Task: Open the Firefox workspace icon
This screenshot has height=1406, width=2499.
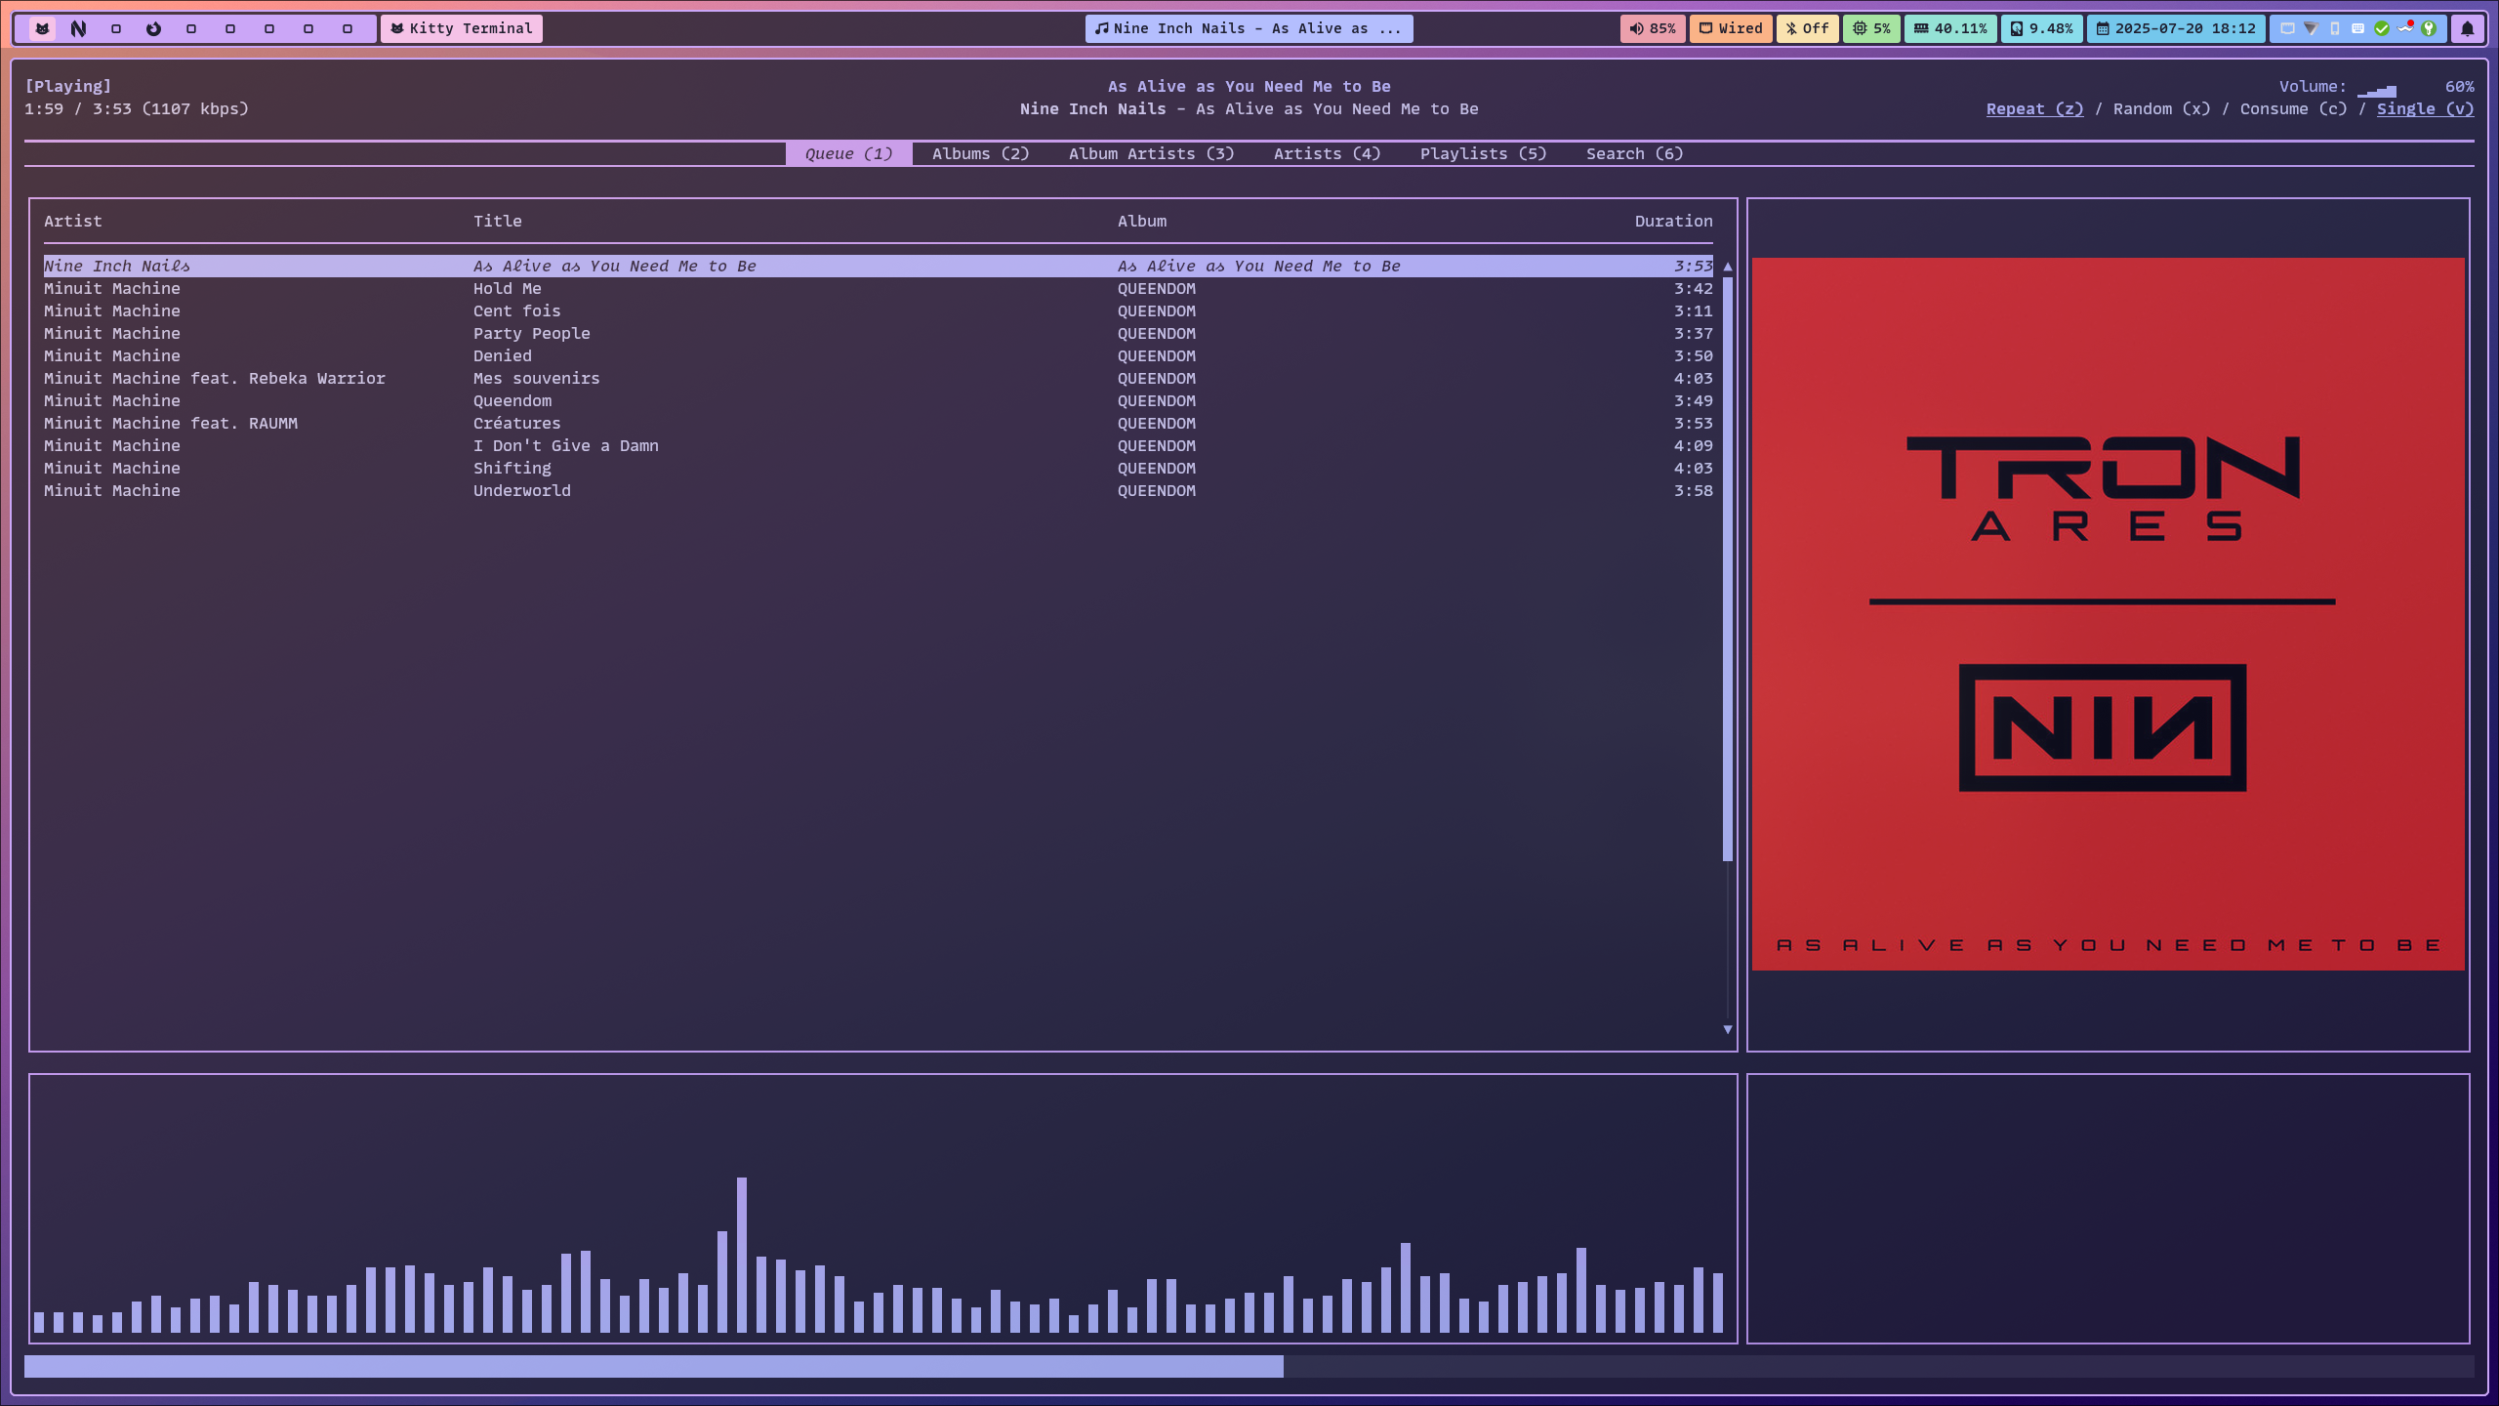Action: pyautogui.click(x=153, y=28)
